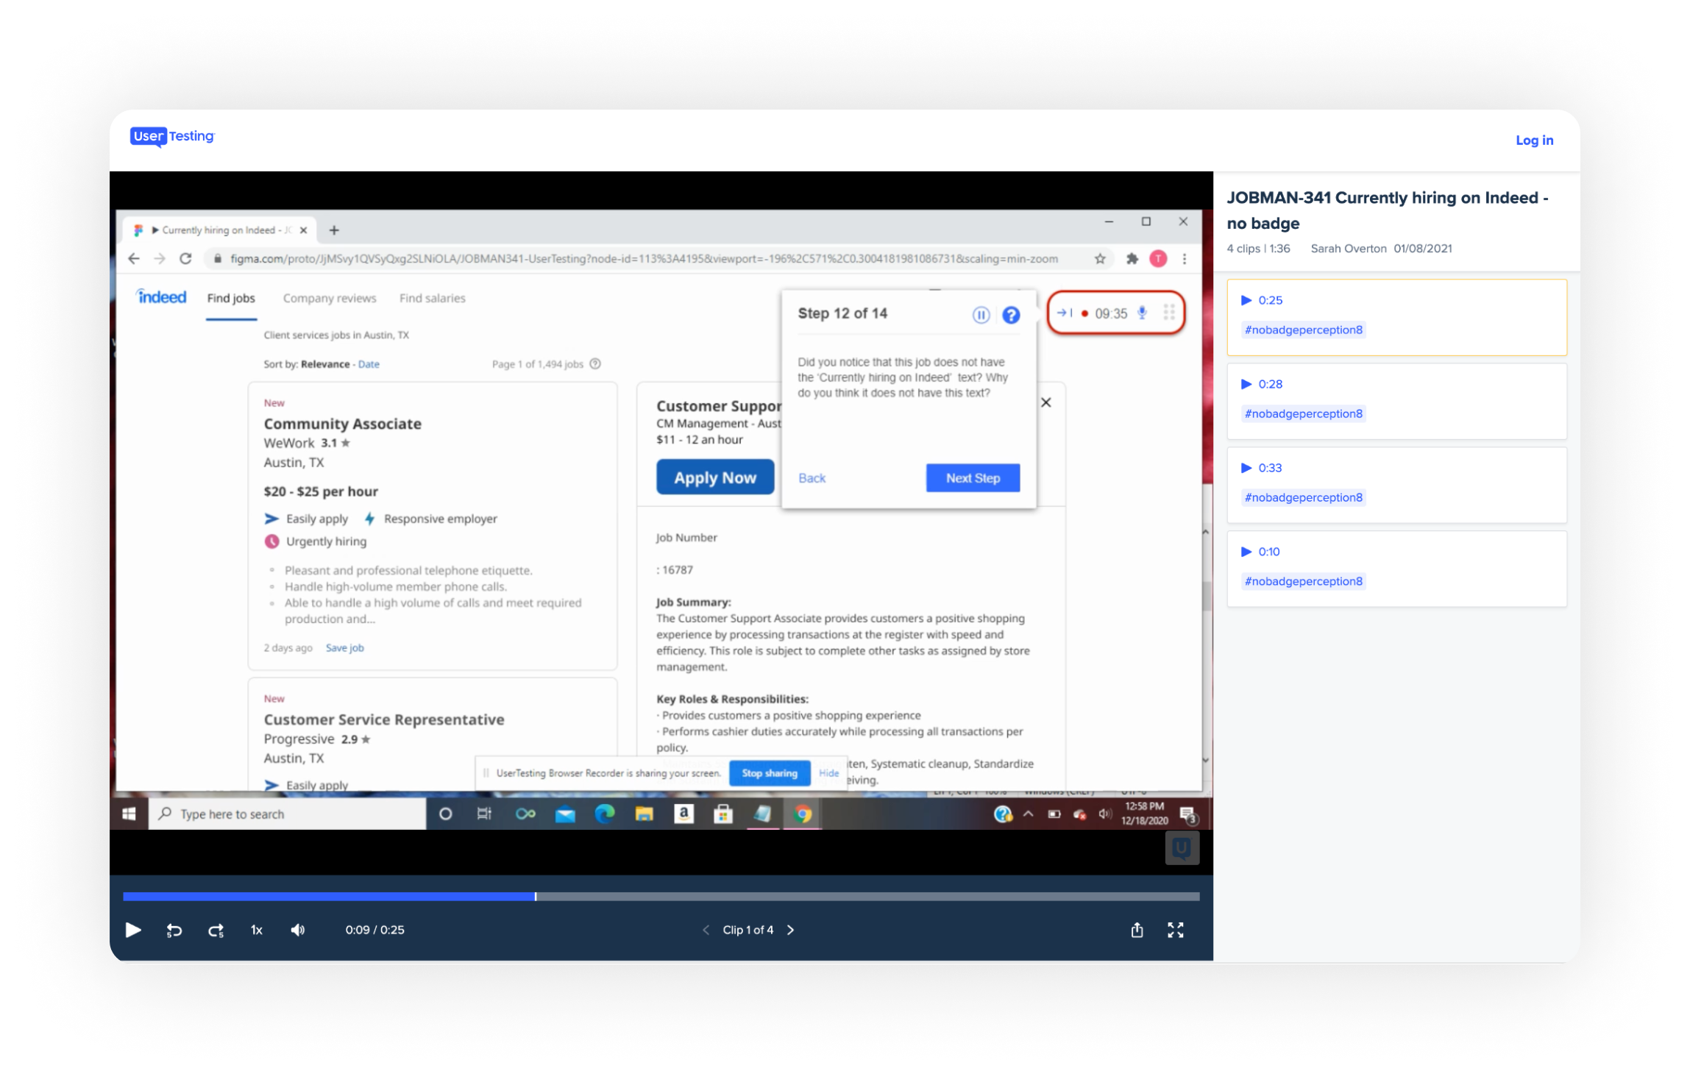Switch to Company reviews tab

point(330,299)
